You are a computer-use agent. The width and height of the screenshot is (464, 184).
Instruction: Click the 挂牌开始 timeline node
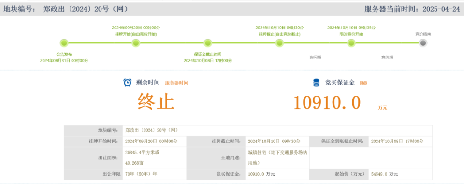pos(136,43)
